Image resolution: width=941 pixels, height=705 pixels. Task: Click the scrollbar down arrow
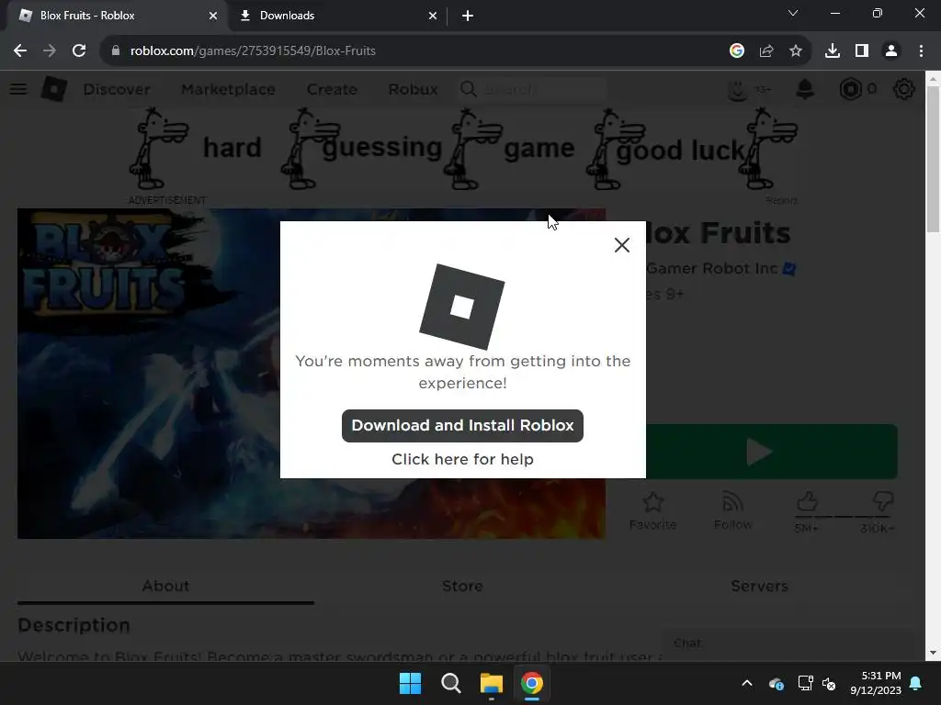(934, 653)
